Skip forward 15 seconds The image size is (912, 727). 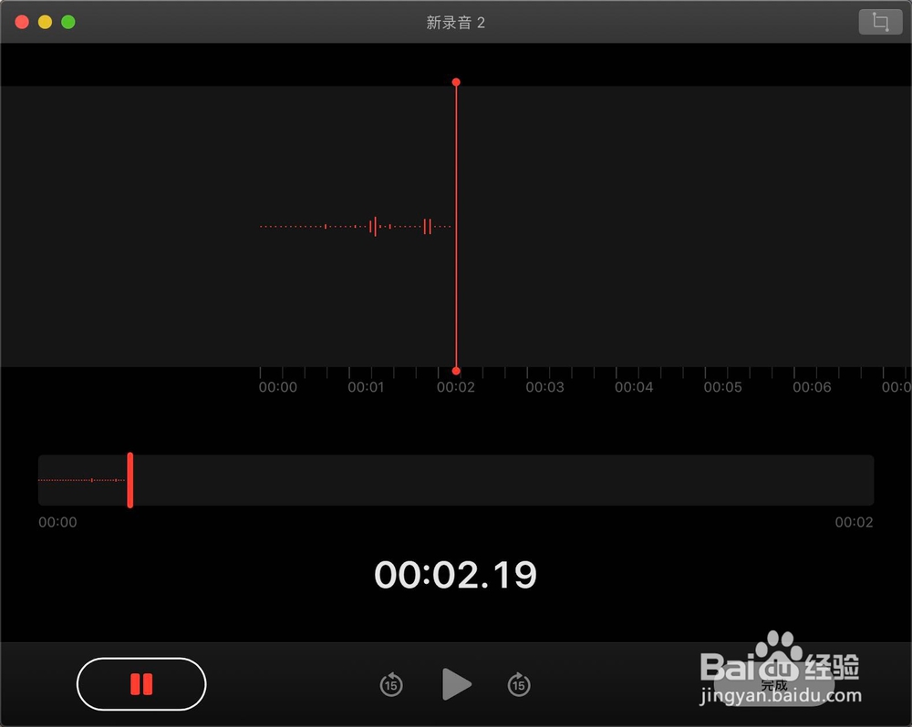click(519, 685)
